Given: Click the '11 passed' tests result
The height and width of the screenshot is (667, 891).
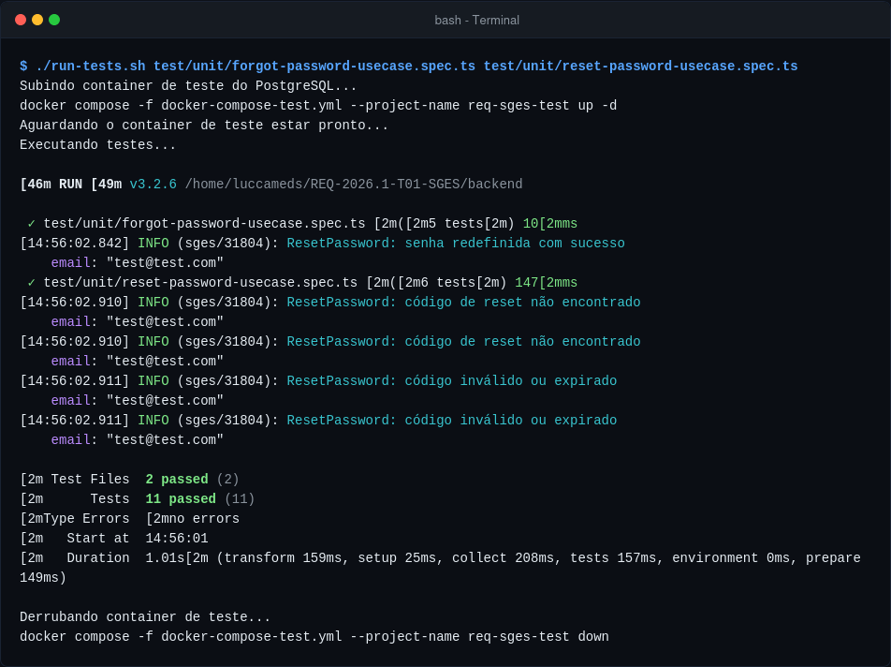Looking at the screenshot, I should click(x=181, y=498).
